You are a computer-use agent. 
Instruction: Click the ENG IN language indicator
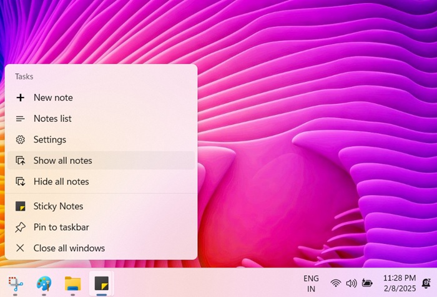point(311,284)
